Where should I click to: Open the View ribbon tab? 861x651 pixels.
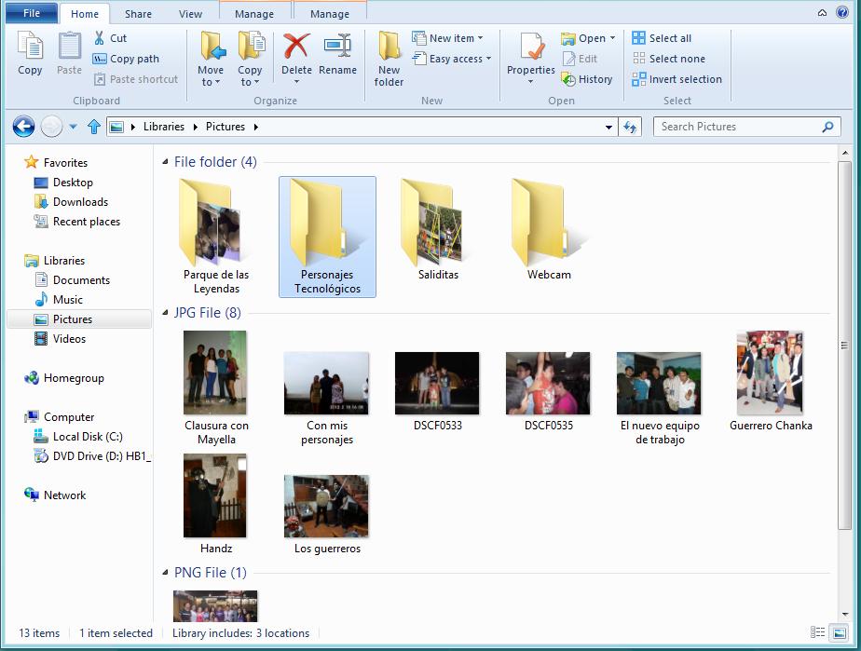tap(190, 14)
